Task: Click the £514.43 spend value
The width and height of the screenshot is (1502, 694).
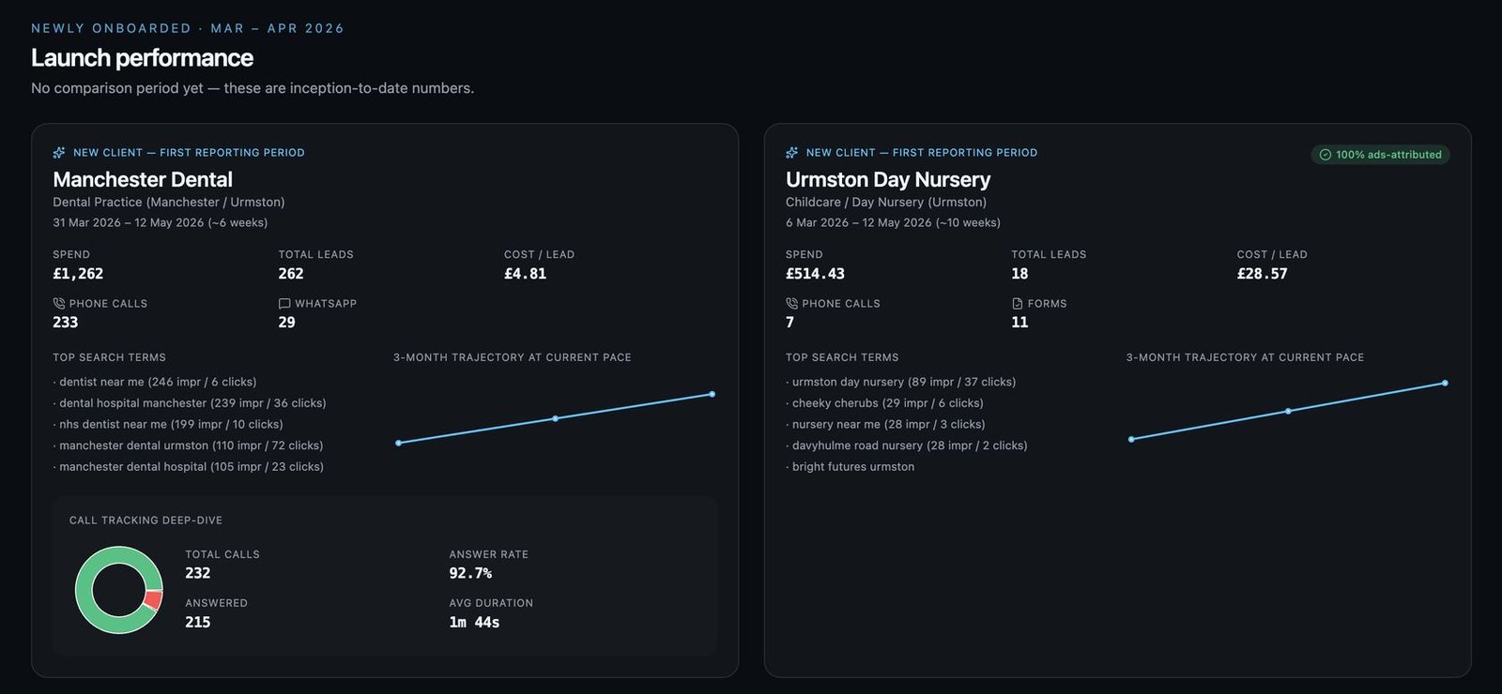Action: 815,274
